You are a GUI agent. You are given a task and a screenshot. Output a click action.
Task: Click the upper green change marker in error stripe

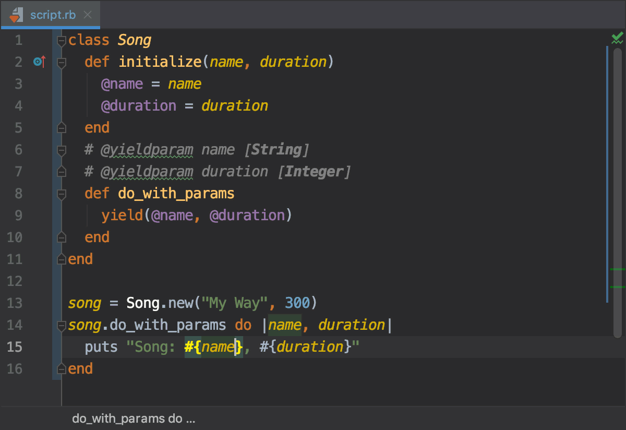619,270
